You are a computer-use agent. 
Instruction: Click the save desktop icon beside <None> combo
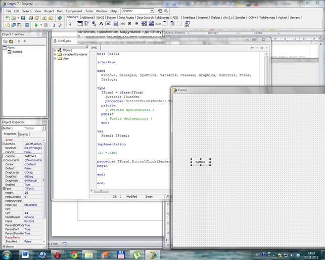click(160, 11)
